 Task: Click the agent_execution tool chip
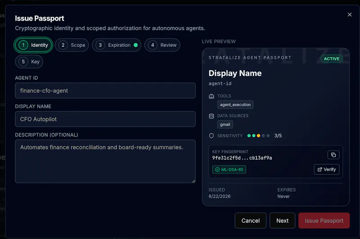click(x=235, y=105)
